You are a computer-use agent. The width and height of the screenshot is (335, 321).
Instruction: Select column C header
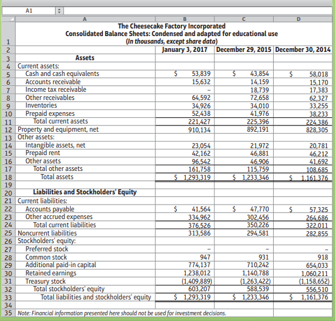(244, 19)
